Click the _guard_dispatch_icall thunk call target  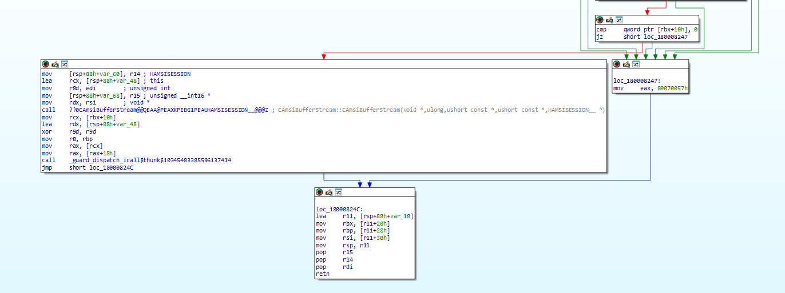(150, 160)
